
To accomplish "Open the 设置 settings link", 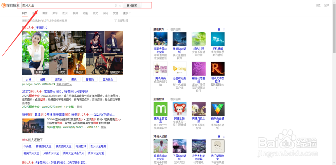I will (318, 5).
